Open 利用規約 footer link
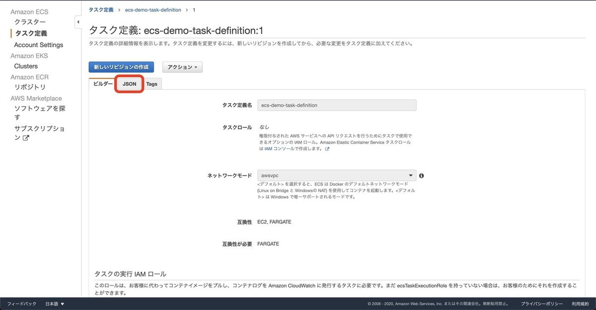 pyautogui.click(x=580, y=304)
